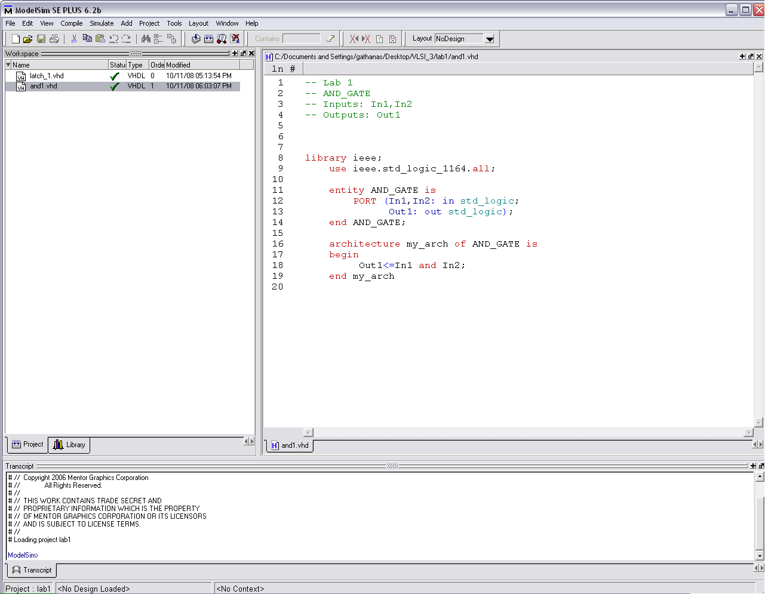Click the Break simulation icon with red X
This screenshot has width=765, height=594.
click(x=235, y=39)
